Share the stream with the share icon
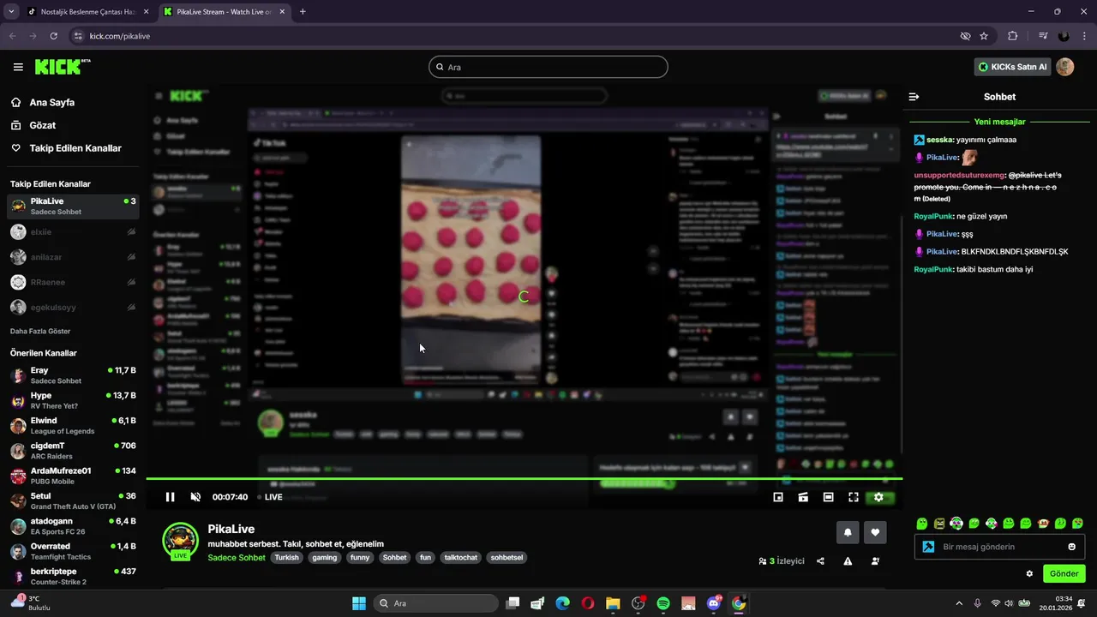The height and width of the screenshot is (617, 1097). click(821, 561)
